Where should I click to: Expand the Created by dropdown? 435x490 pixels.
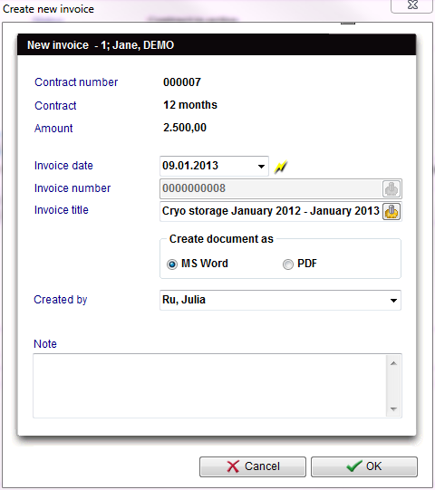(x=393, y=301)
